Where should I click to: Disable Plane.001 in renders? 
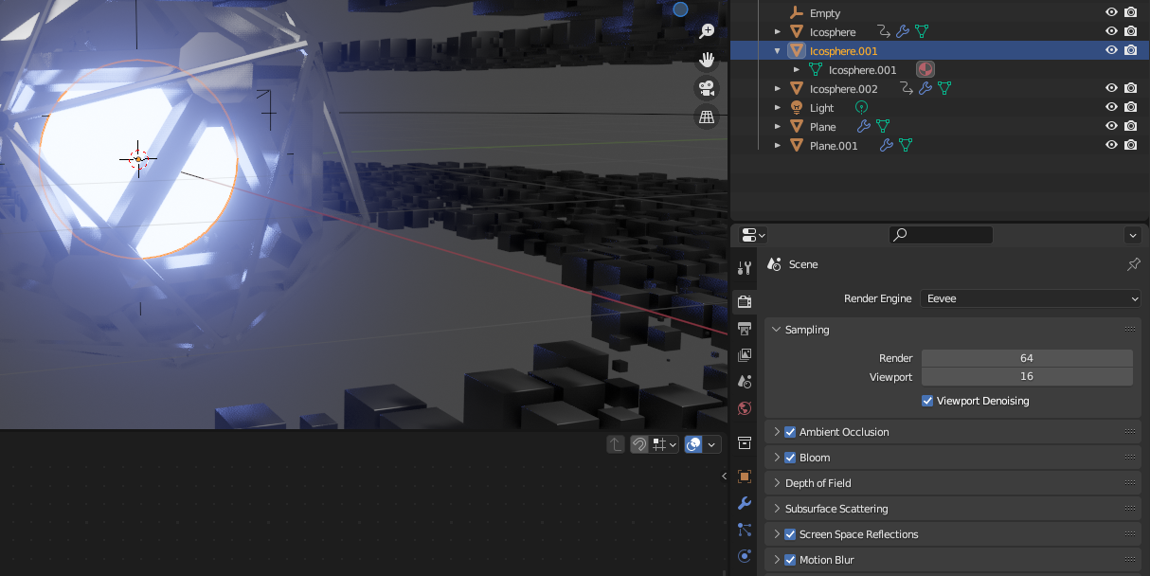1130,145
